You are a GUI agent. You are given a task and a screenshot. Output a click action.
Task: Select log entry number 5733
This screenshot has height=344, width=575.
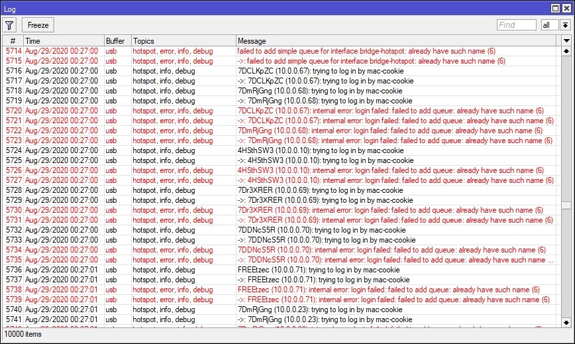tap(282, 240)
